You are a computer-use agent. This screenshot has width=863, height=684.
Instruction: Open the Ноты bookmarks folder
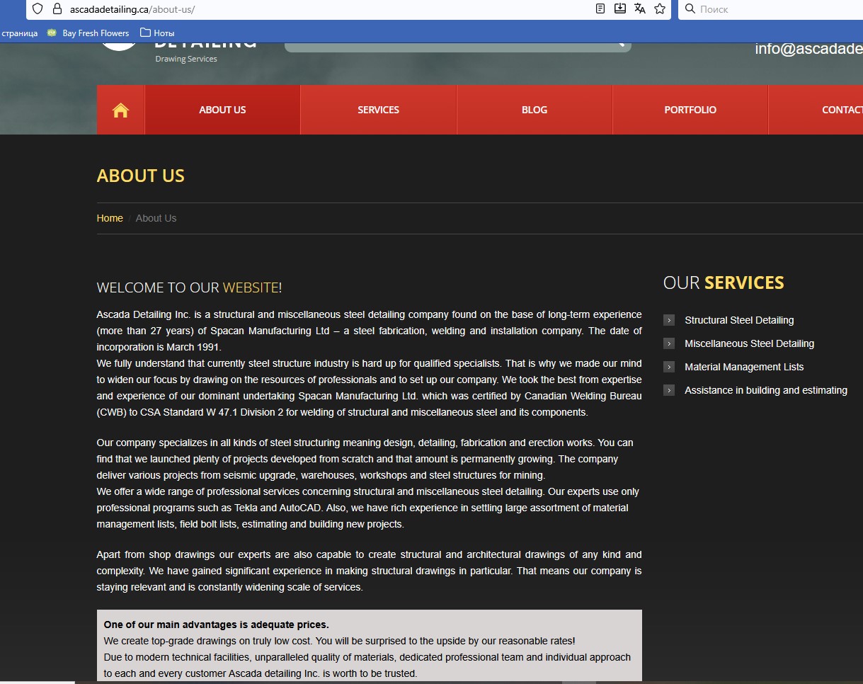[157, 33]
